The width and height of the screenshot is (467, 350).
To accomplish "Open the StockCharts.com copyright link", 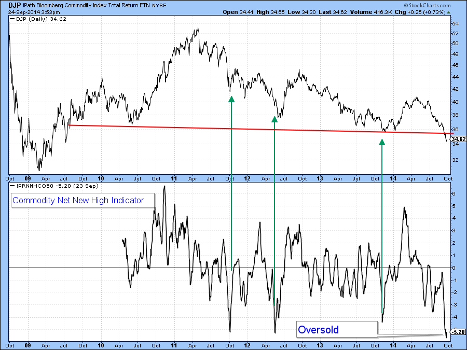I will [x=427, y=5].
